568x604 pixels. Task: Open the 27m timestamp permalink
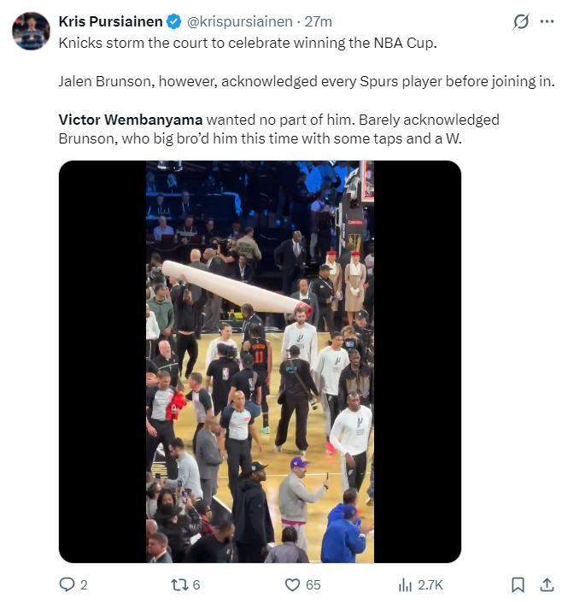pyautogui.click(x=319, y=21)
